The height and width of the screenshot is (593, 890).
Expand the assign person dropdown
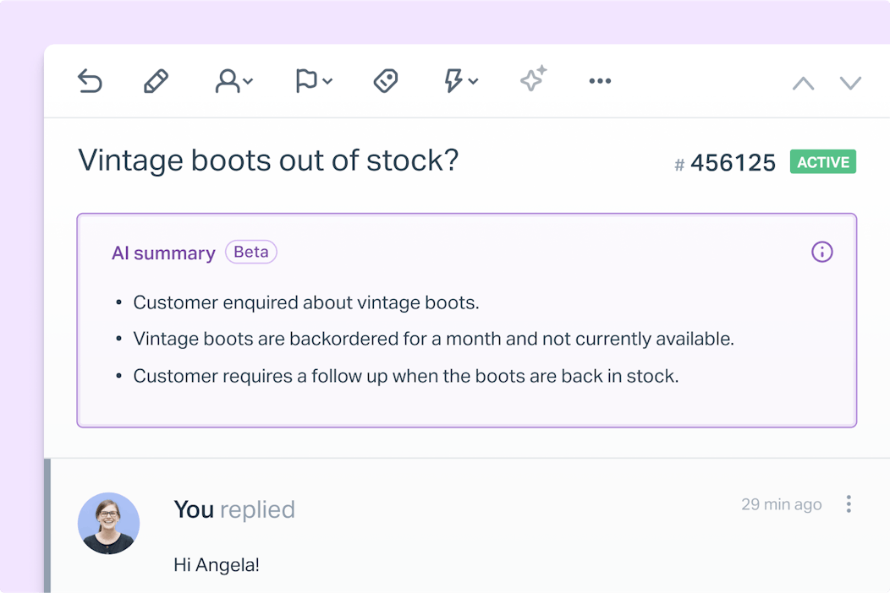tap(234, 81)
